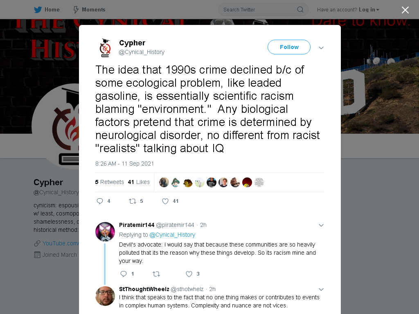This screenshot has width=419, height=314.
Task: Like Piratemir144's reply with 3 likes
Action: 189,274
